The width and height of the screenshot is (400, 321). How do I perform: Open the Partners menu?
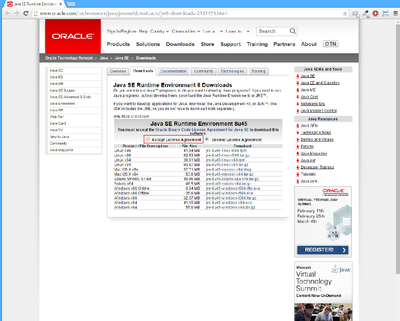click(284, 44)
